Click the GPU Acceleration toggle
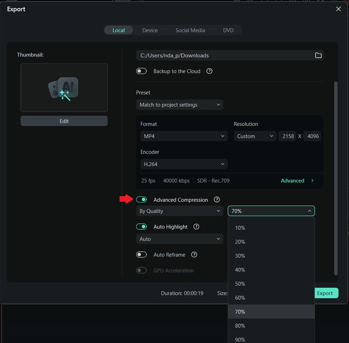This screenshot has height=343, width=349. click(141, 270)
